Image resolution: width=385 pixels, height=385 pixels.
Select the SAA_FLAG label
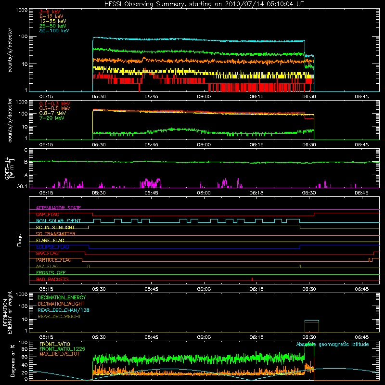point(47,254)
